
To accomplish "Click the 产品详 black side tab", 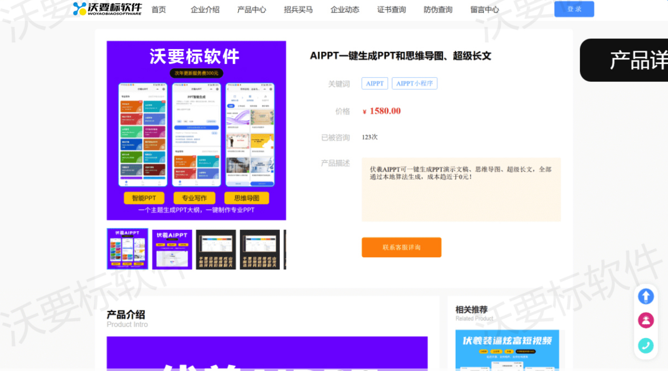I will coord(624,60).
